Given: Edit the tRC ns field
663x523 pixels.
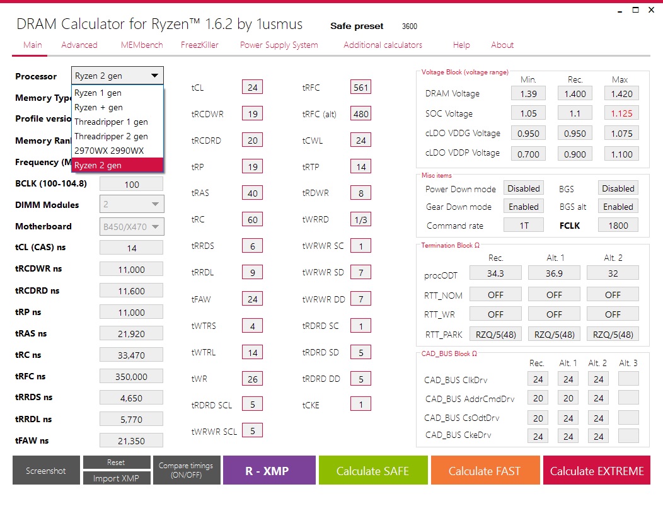Looking at the screenshot, I should 132,355.
